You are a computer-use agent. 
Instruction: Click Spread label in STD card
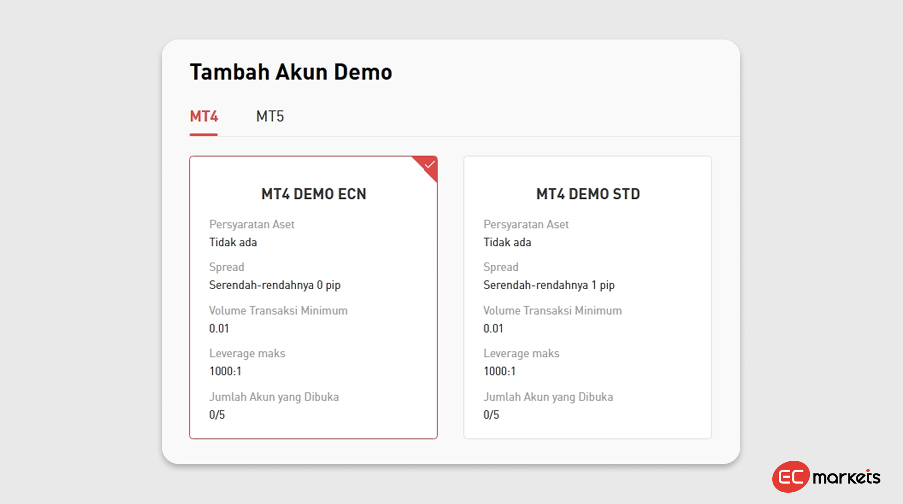[500, 267]
